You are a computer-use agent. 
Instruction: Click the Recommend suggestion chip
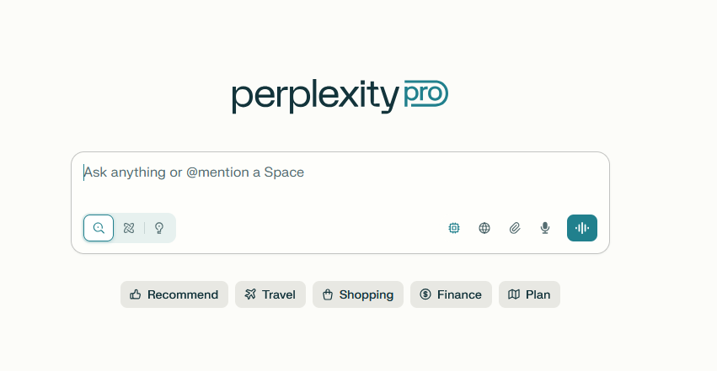click(x=174, y=294)
